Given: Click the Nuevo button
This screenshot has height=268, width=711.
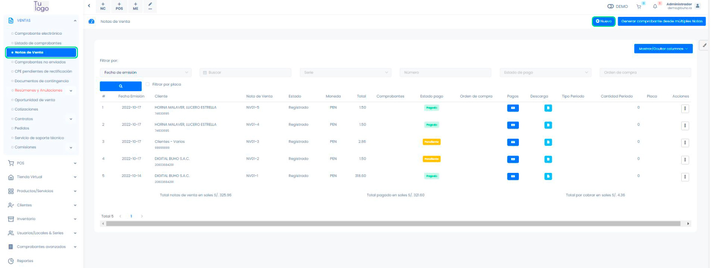Looking at the screenshot, I should coord(603,21).
